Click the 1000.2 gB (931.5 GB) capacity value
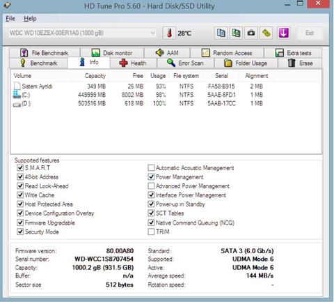The height and width of the screenshot is (302, 334). pyautogui.click(x=103, y=267)
